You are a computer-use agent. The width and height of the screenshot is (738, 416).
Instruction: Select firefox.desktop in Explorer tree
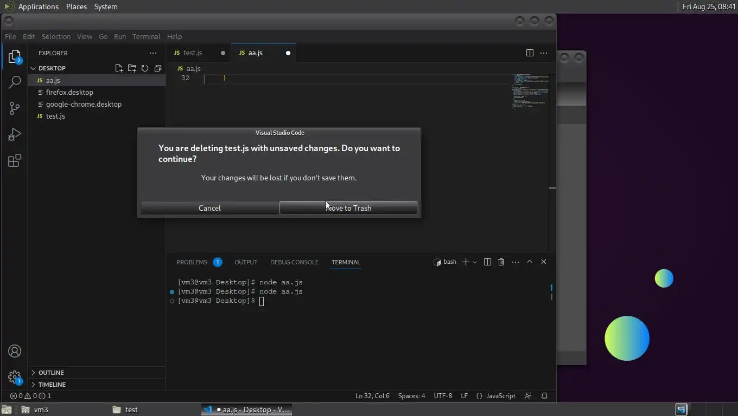click(97, 92)
